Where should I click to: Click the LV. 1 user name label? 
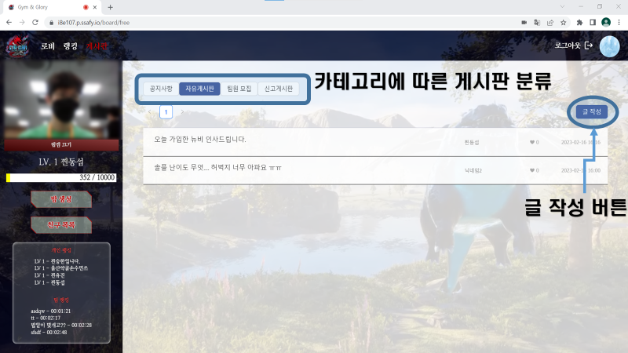point(61,162)
